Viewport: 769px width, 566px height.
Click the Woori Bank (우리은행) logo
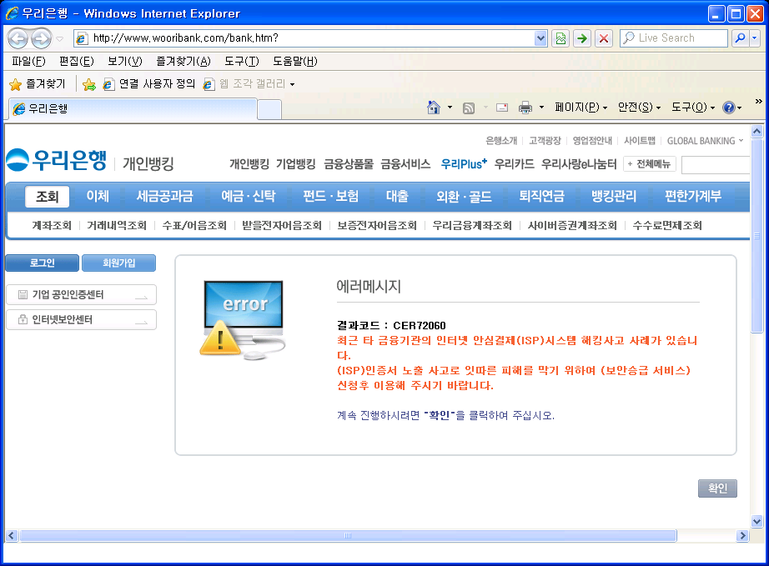coord(57,160)
